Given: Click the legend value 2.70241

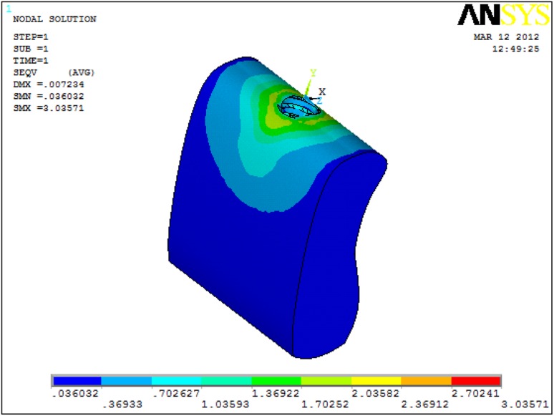Looking at the screenshot, I should pyautogui.click(x=475, y=393).
